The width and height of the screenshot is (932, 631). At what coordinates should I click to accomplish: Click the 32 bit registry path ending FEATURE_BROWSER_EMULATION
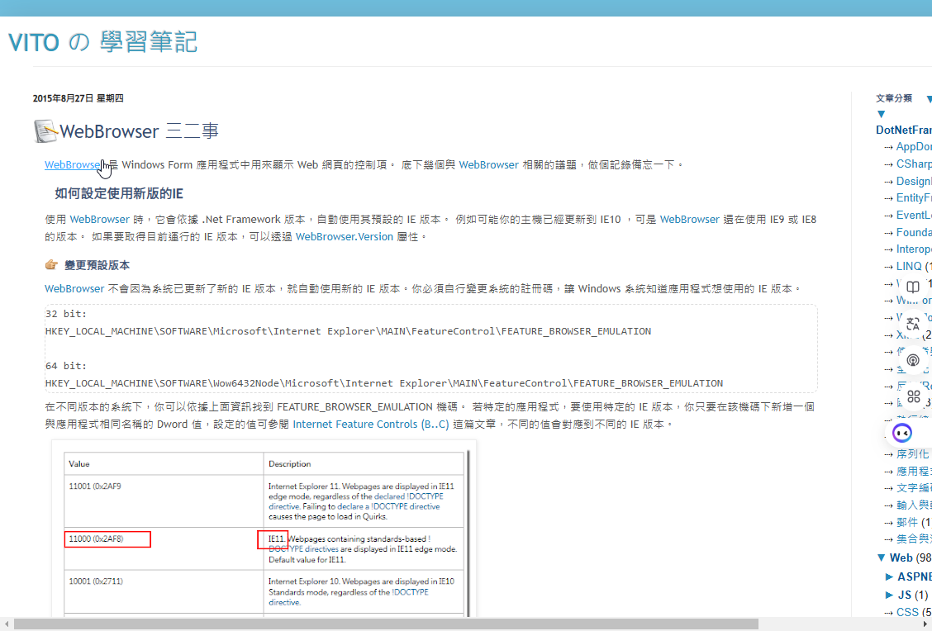tap(349, 331)
